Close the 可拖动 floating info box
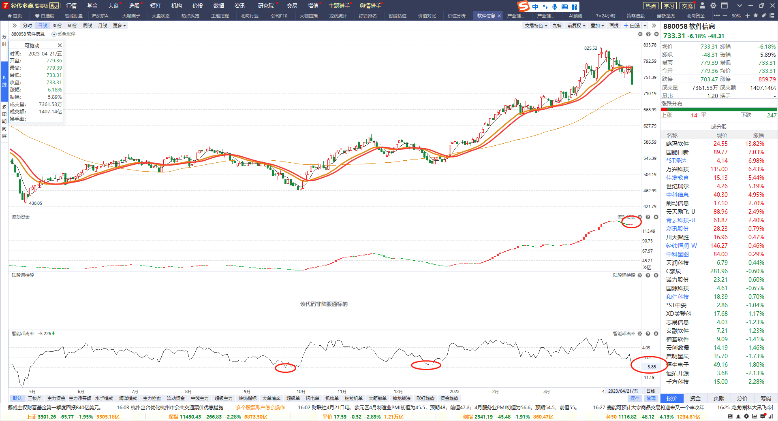Image resolution: width=778 pixels, height=421 pixels. tap(60, 45)
